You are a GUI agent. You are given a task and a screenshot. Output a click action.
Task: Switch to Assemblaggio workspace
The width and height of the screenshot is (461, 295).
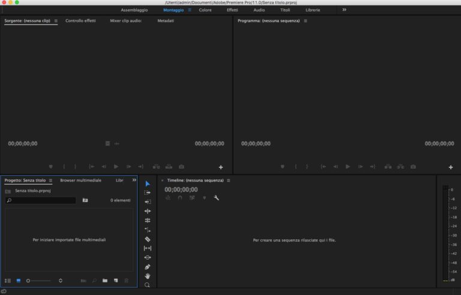click(x=134, y=10)
